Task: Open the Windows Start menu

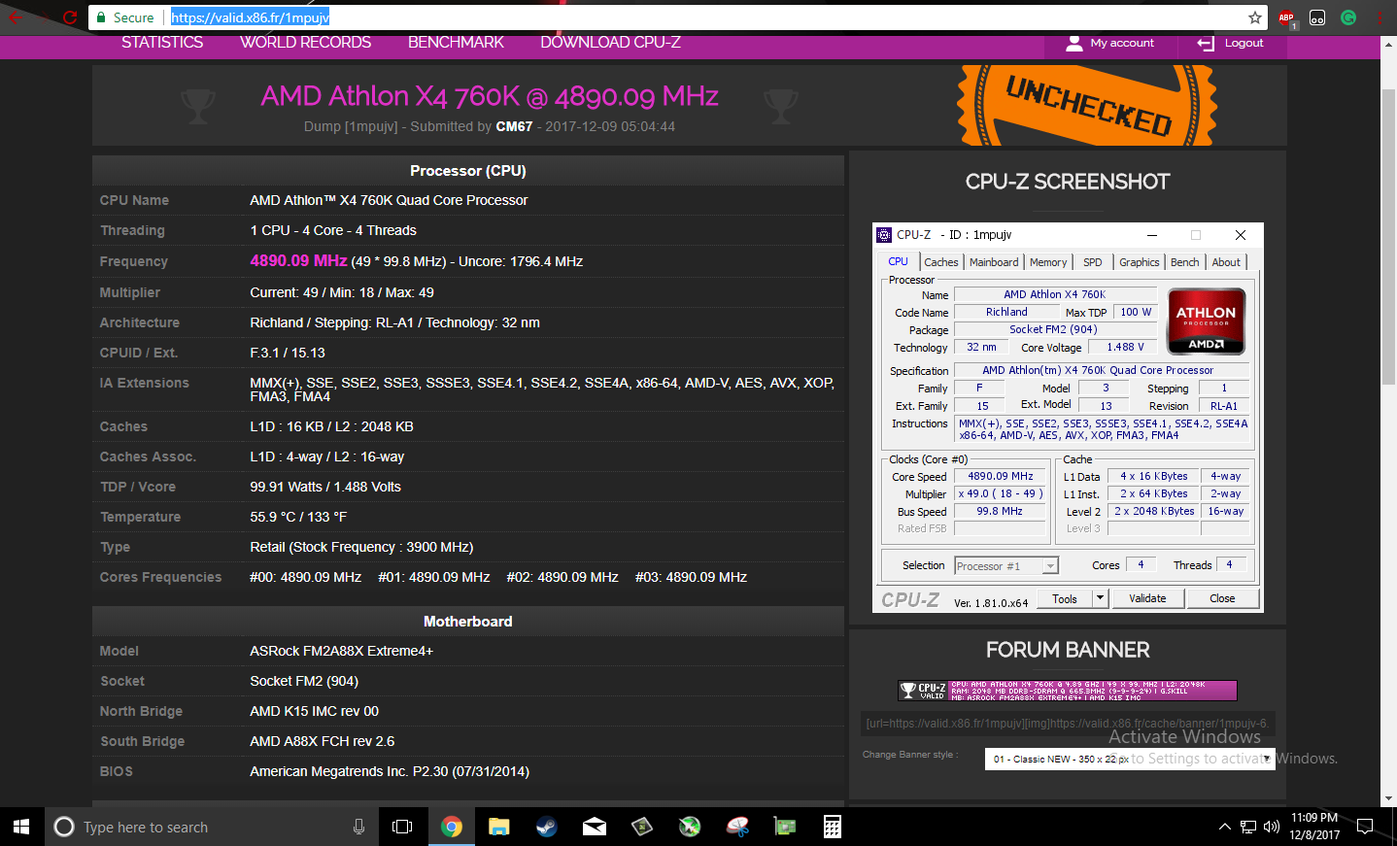Action: coord(21,827)
